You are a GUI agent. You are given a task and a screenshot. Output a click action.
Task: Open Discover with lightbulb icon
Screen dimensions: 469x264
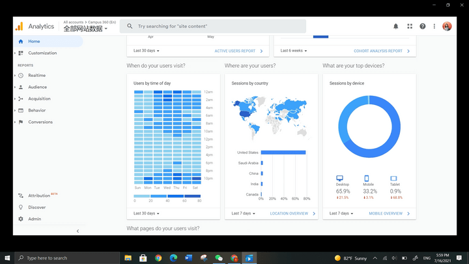[36, 207]
